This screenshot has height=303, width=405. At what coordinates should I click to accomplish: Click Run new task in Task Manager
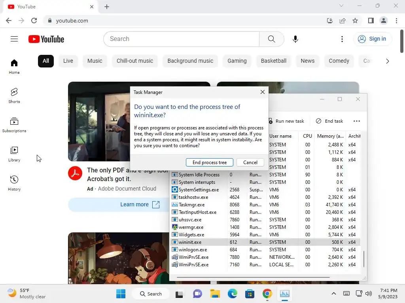[286, 121]
